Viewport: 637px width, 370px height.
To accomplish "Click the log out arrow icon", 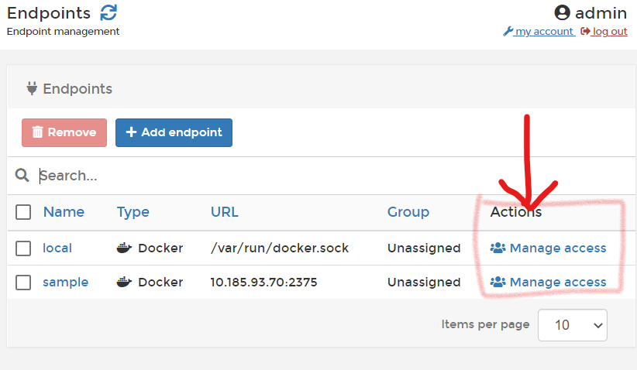I will coord(585,32).
